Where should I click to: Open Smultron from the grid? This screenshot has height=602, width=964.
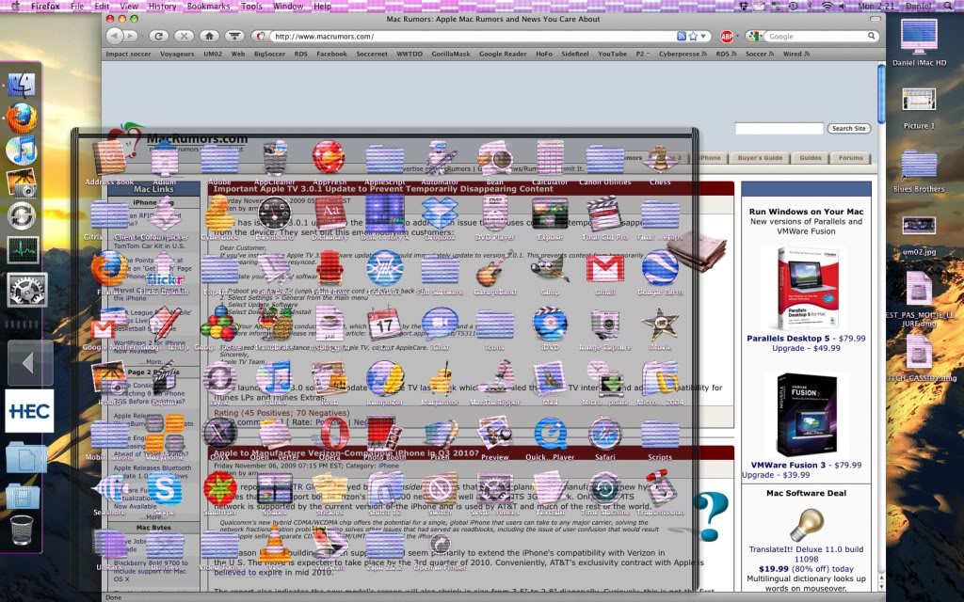(x=219, y=489)
